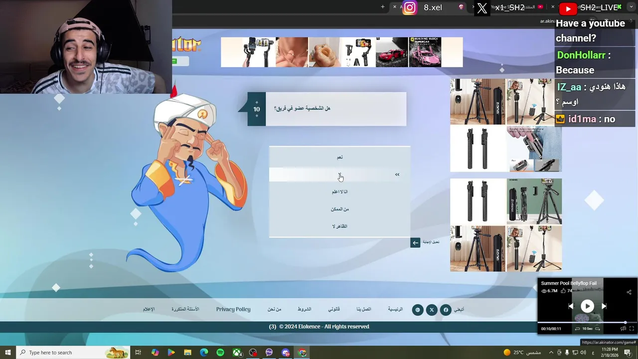Go to الرئيسية home link in footer
This screenshot has width=638, height=359.
(x=395, y=309)
